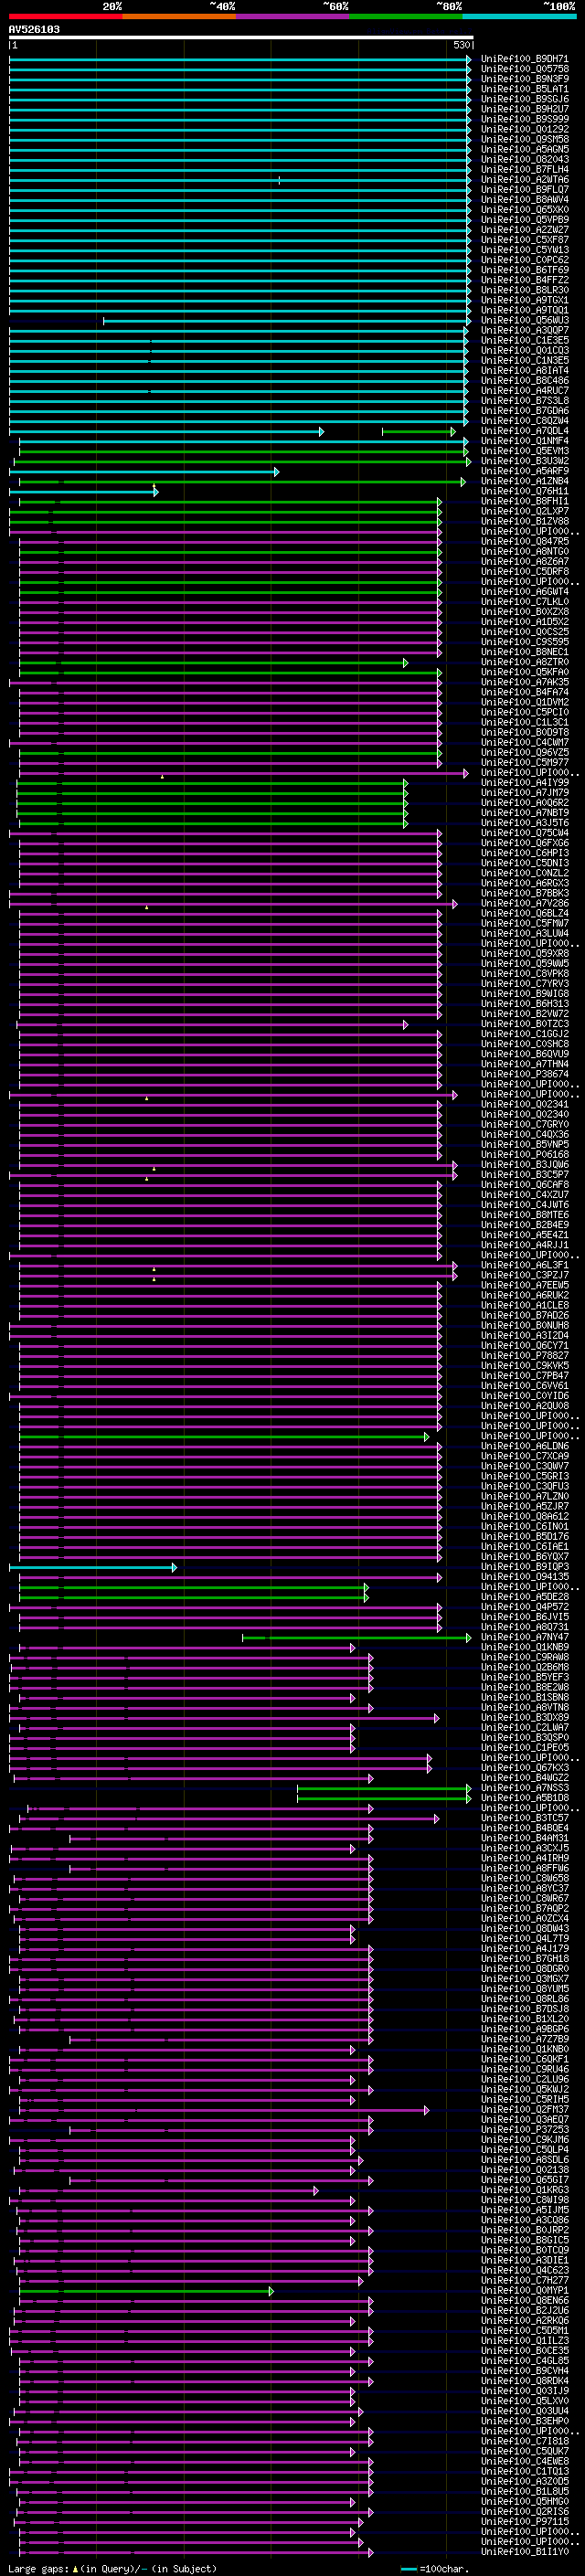Click label UniRef100_B0TZC3
Viewport: 585px width, 2576px height.
pos(525,1024)
